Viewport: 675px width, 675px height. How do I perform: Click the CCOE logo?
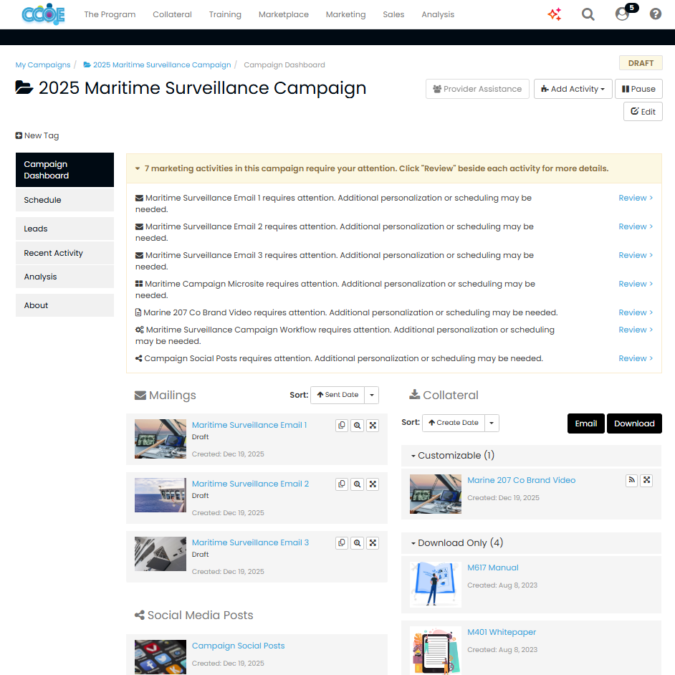click(x=43, y=14)
